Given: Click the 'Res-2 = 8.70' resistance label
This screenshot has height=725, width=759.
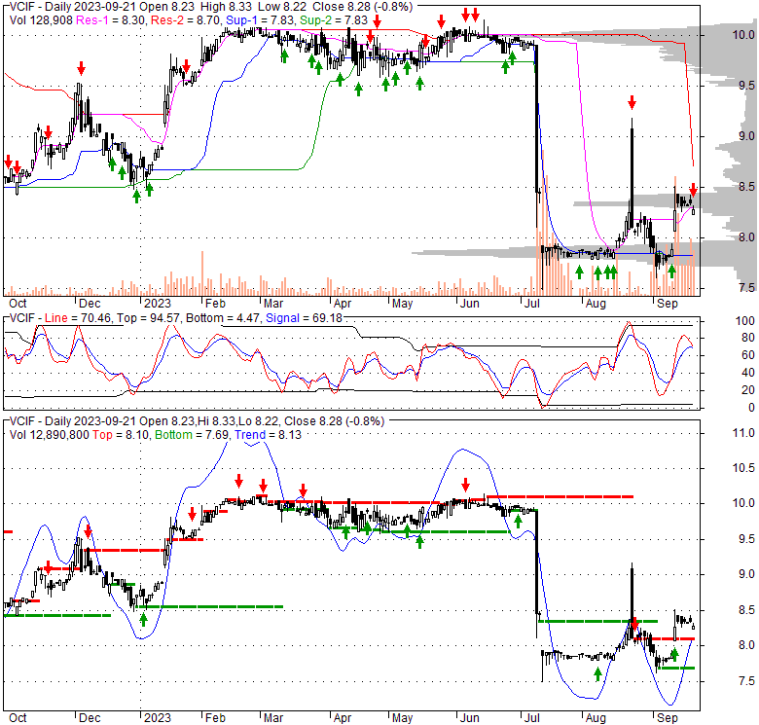Looking at the screenshot, I should click(x=186, y=20).
